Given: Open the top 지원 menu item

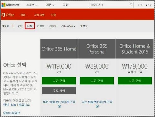Looking at the screenshot, I should (66, 5).
